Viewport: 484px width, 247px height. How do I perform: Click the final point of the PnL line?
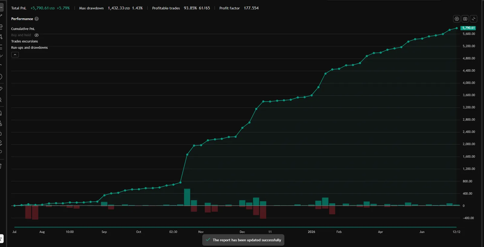coord(456,28)
